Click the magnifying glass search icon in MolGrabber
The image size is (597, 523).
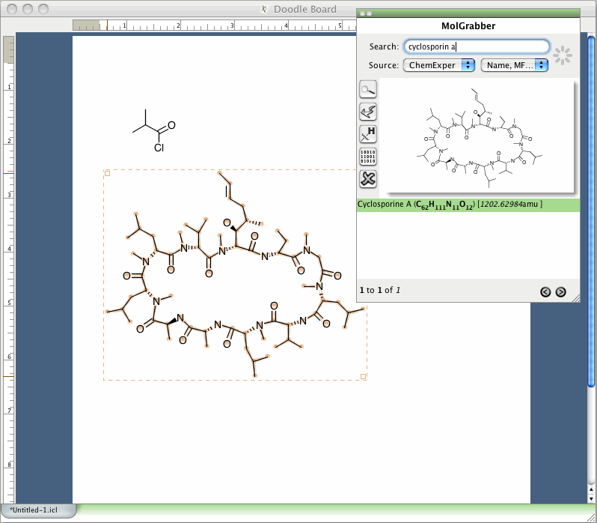tap(368, 90)
